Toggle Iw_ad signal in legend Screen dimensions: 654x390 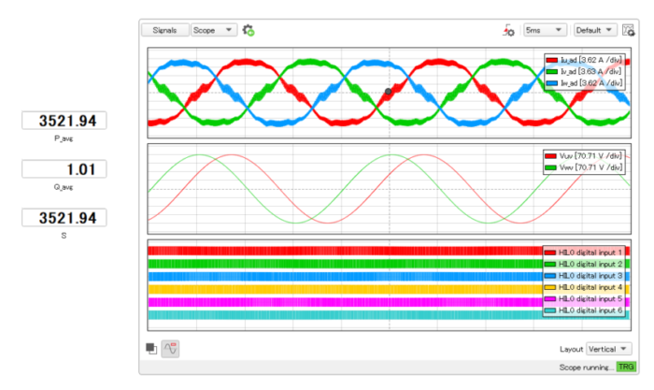coord(584,82)
